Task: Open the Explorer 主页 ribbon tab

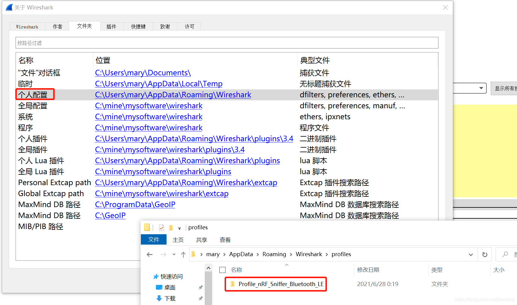Action: [x=178, y=240]
